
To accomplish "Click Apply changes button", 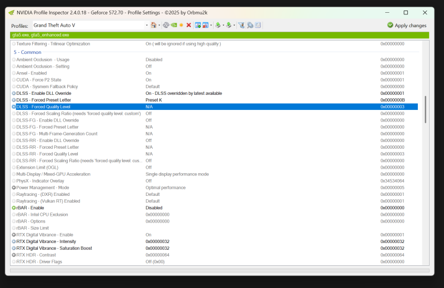I will tap(407, 25).
